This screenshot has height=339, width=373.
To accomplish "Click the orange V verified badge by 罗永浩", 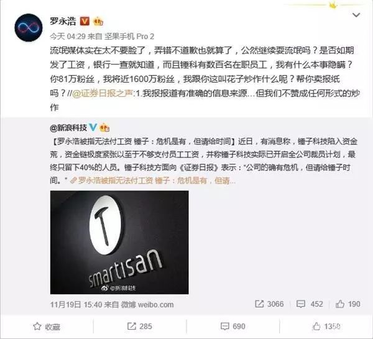I will 85,21.
